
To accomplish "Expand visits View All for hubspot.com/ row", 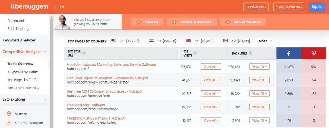I will click(x=211, y=67).
